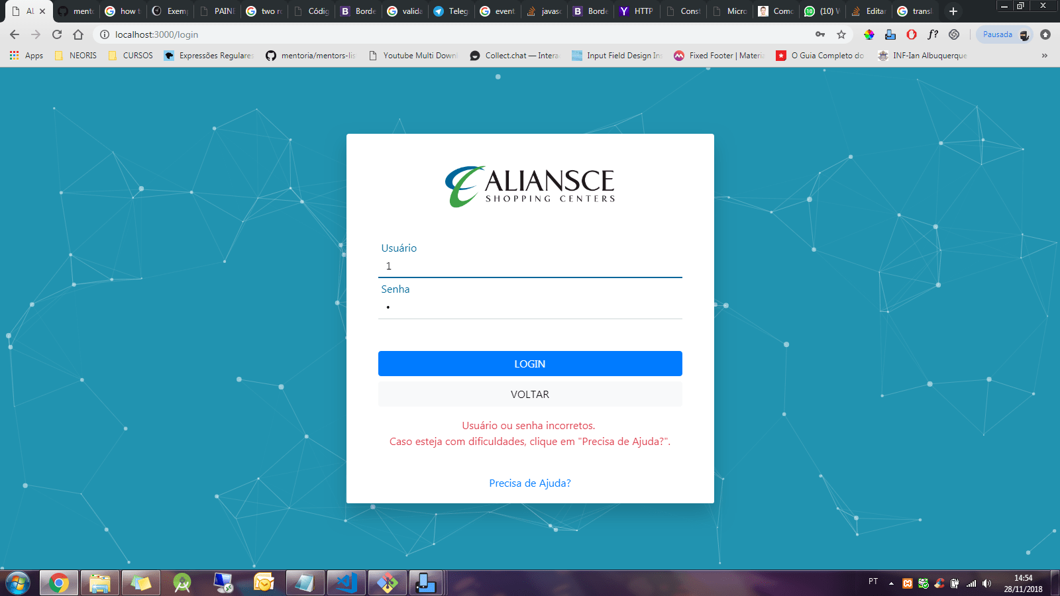Switch to the 'two r' Google tab

[x=263, y=11]
